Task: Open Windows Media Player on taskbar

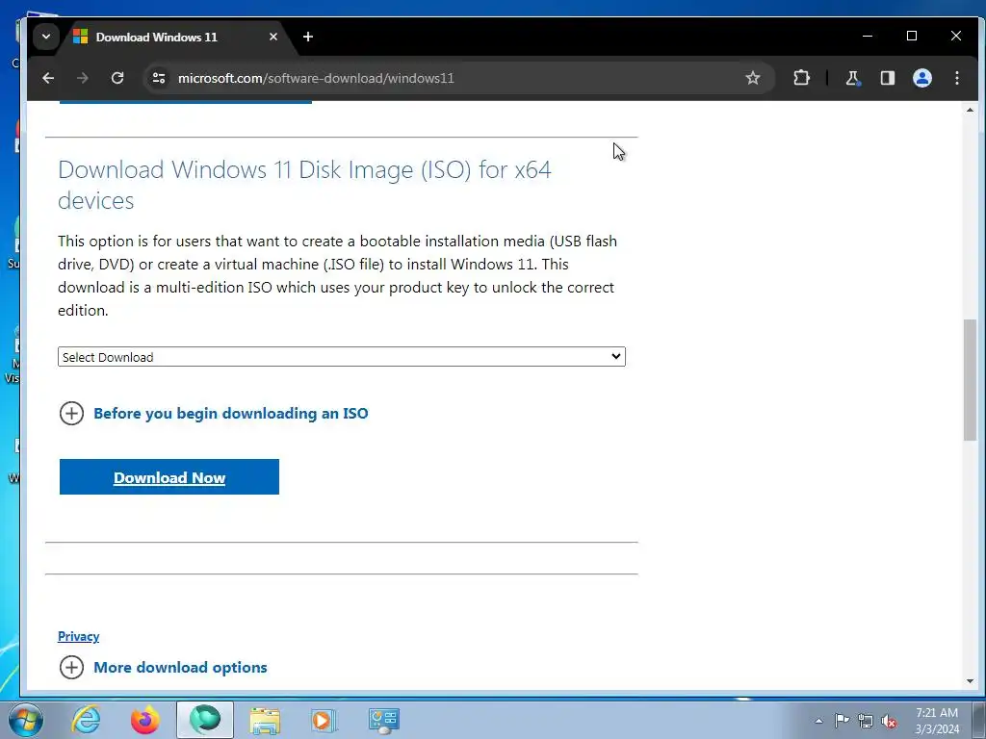Action: pyautogui.click(x=324, y=720)
